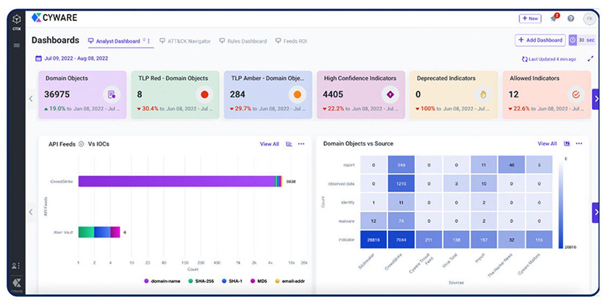This screenshot has width=606, height=301.
Task: Click Last Updated 4 min ago text
Action: [x=552, y=59]
